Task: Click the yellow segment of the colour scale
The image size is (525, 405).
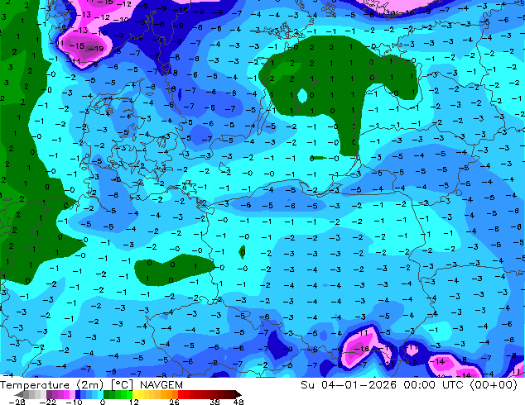Action: click(136, 394)
